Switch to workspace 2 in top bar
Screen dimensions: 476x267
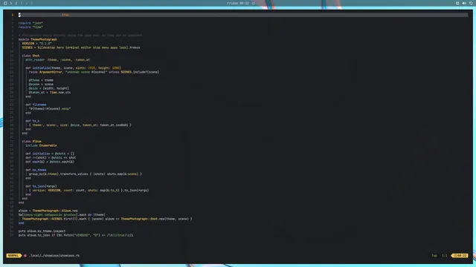16,3
